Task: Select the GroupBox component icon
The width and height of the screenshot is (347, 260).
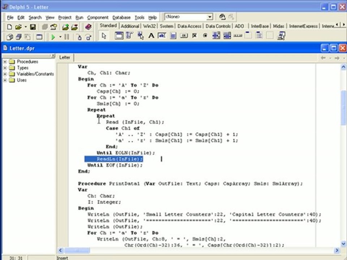Action: 248,36
